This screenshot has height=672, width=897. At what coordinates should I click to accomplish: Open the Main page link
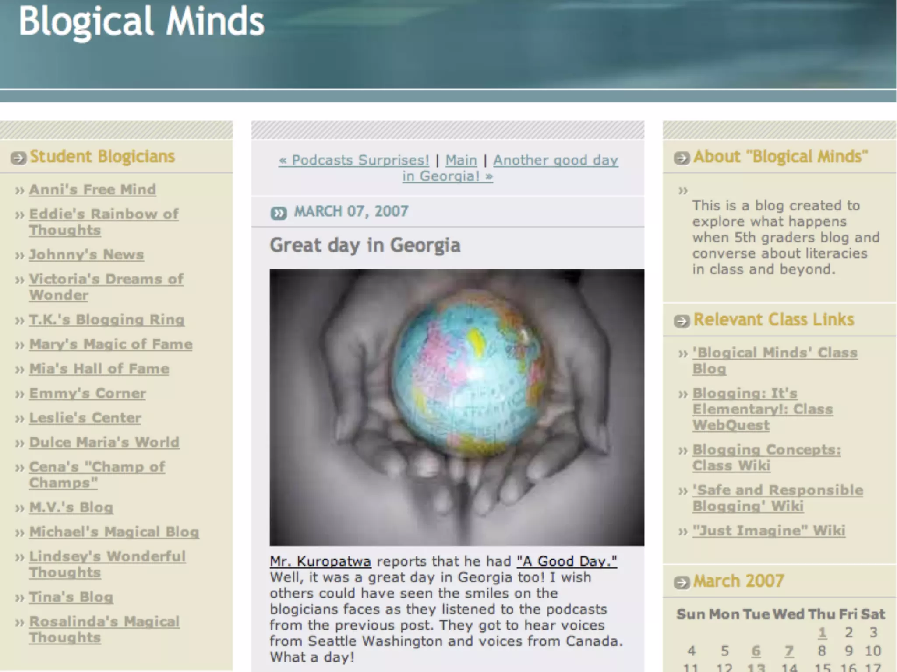click(x=461, y=160)
